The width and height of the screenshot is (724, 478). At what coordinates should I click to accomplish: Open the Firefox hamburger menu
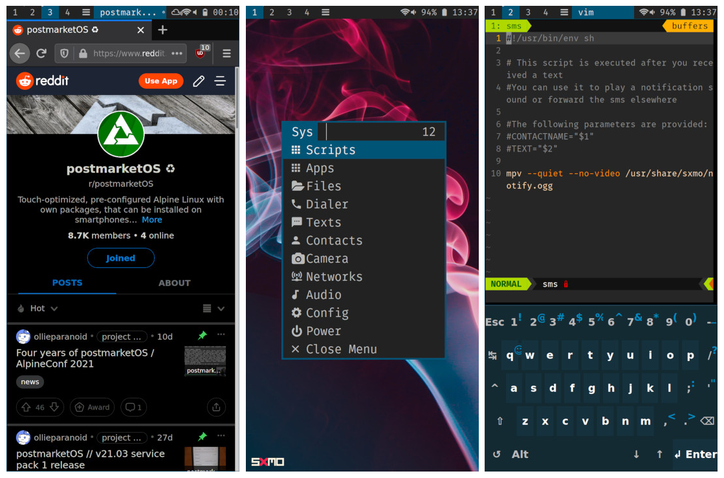click(x=226, y=54)
